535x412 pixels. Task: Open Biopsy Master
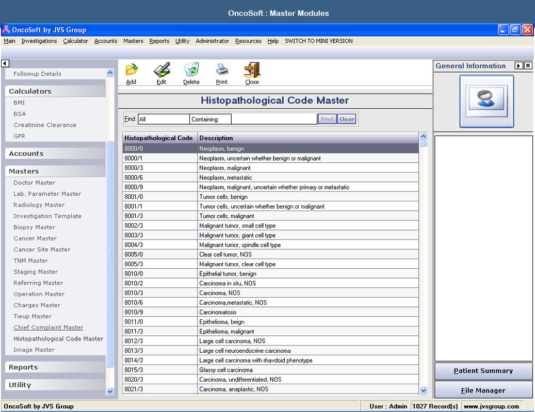34,227
